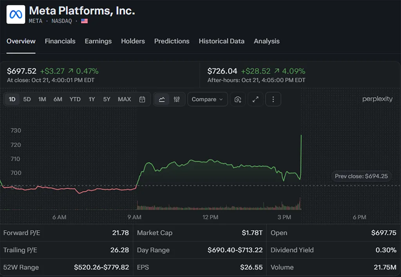Click the US flag icon
This screenshot has height=277, width=401.
[x=85, y=21]
